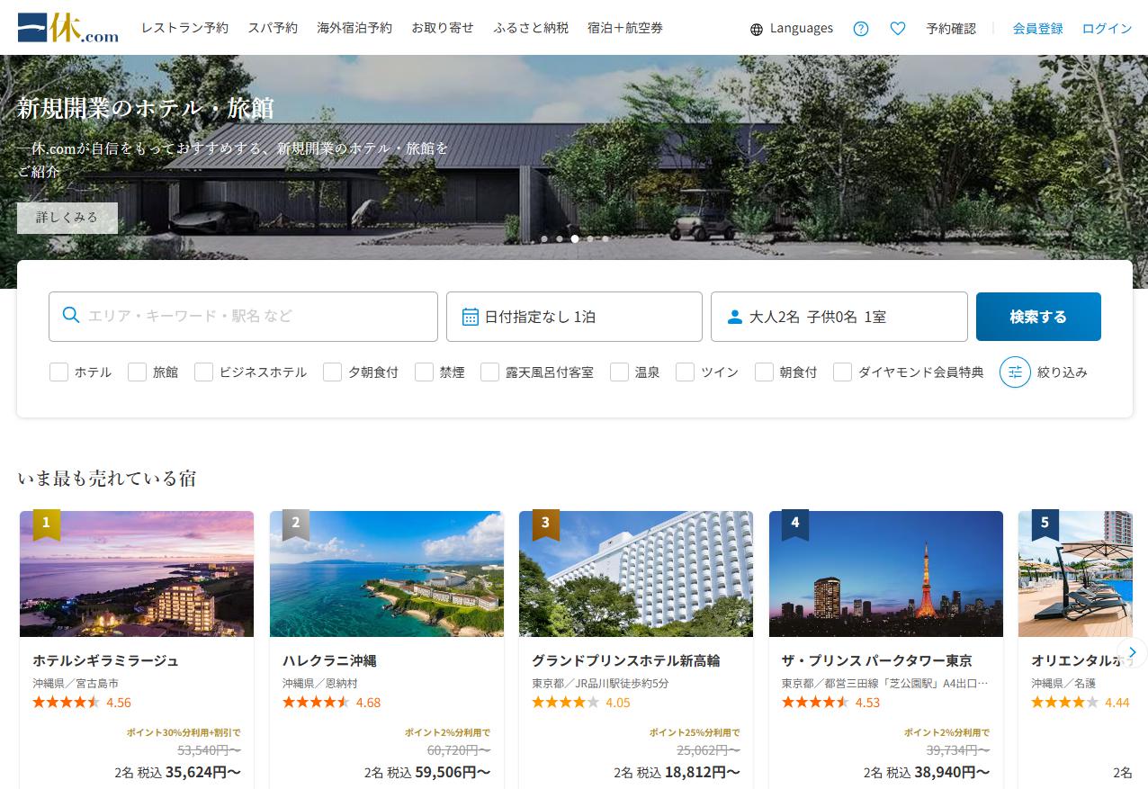Open 会員登録 link

[1037, 28]
